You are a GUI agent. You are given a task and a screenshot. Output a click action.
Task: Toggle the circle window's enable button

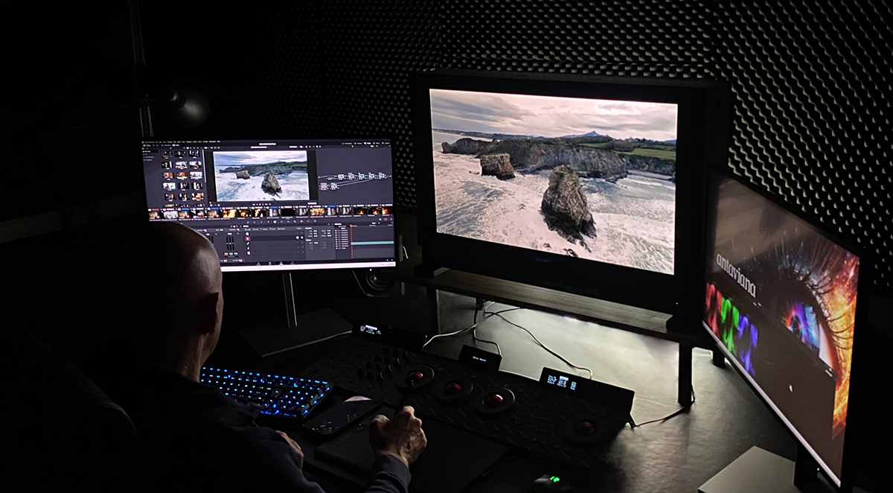pos(298,238)
